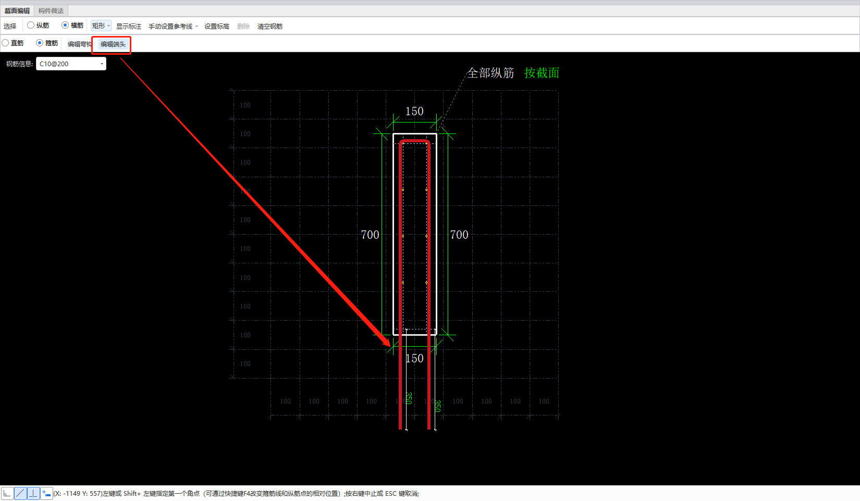860x501 pixels.
Task: Switch to the 构件做法 tab
Action: [x=51, y=10]
